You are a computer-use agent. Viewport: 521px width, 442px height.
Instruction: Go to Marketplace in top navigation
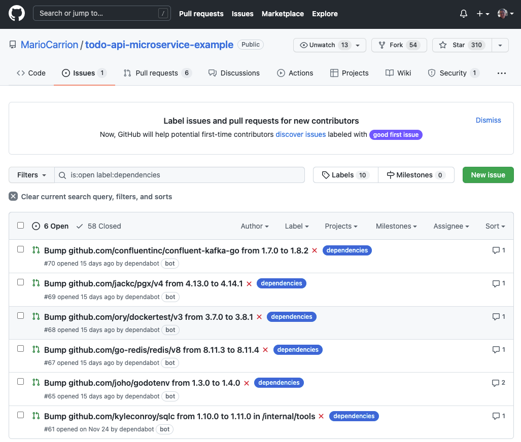pyautogui.click(x=283, y=14)
